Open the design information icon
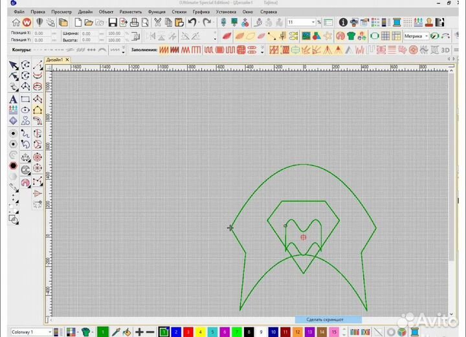 point(343,22)
